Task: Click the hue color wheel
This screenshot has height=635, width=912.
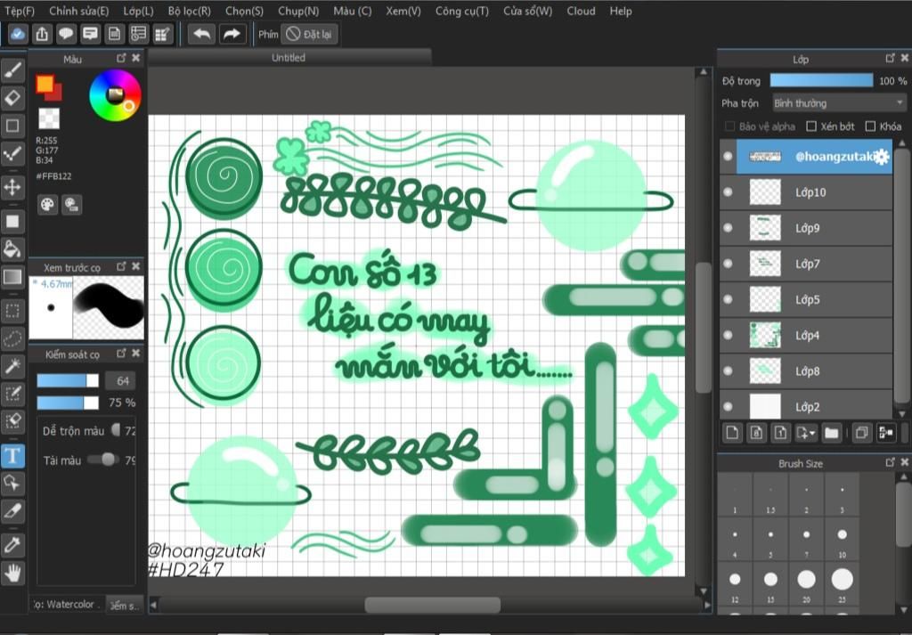Action: pos(115,94)
